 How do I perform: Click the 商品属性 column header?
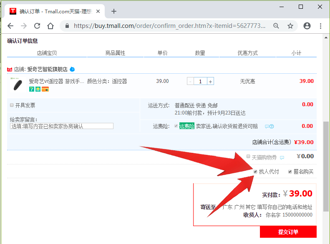[x=115, y=53]
